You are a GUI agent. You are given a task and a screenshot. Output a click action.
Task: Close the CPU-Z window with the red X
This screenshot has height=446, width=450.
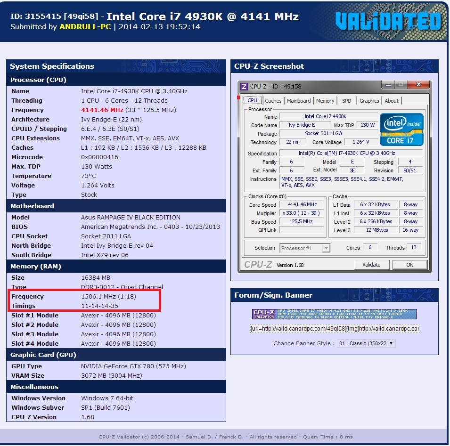pyautogui.click(x=418, y=84)
